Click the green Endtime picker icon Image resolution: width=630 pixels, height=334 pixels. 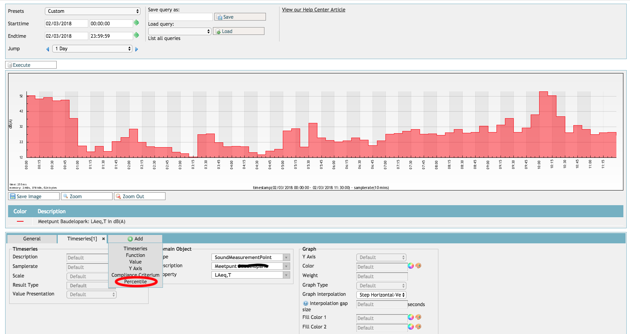(136, 35)
